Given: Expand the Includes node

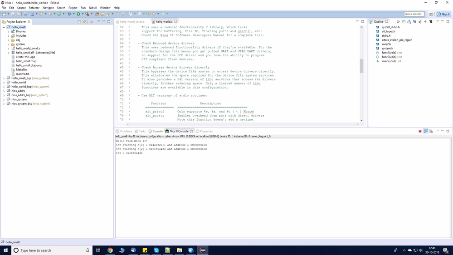Looking at the screenshot, I should [x=8, y=36].
